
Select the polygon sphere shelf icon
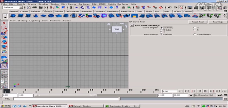13,16
